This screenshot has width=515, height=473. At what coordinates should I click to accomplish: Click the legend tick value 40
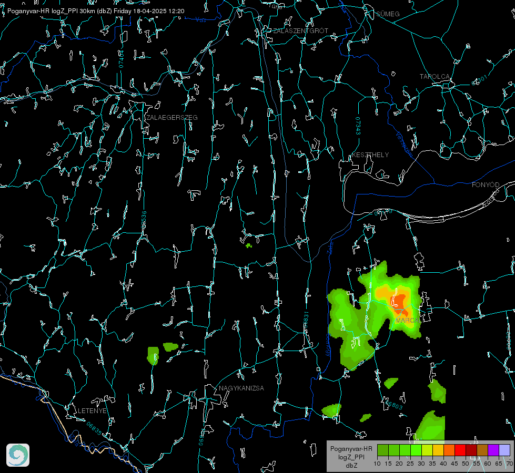(x=443, y=464)
